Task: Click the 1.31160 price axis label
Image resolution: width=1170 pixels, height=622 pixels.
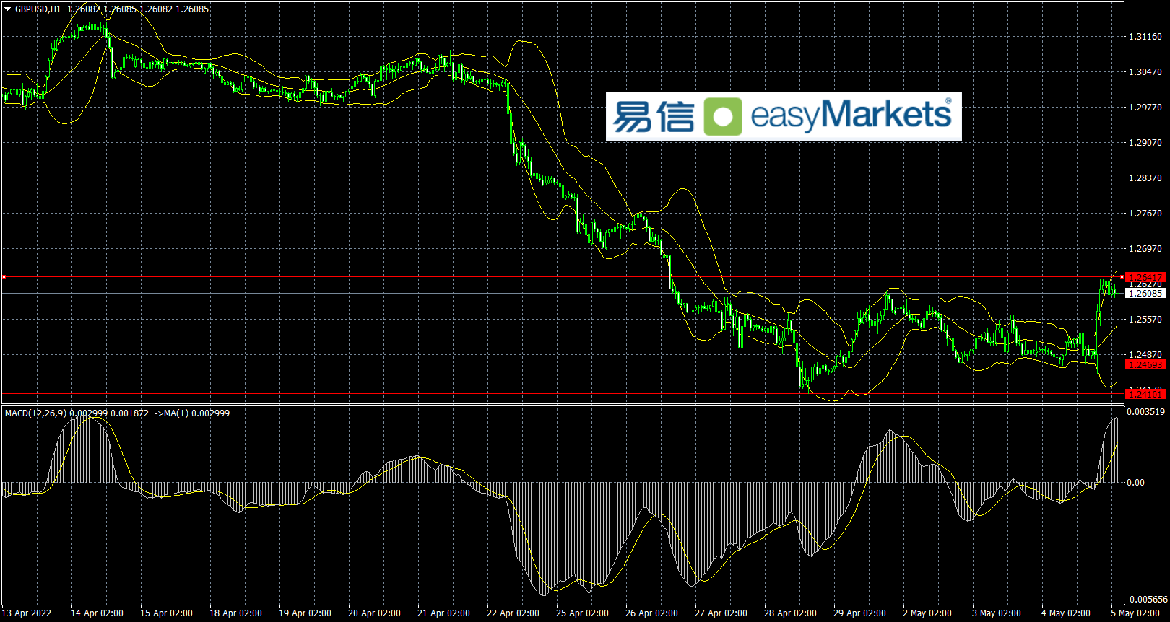Action: click(x=1145, y=37)
